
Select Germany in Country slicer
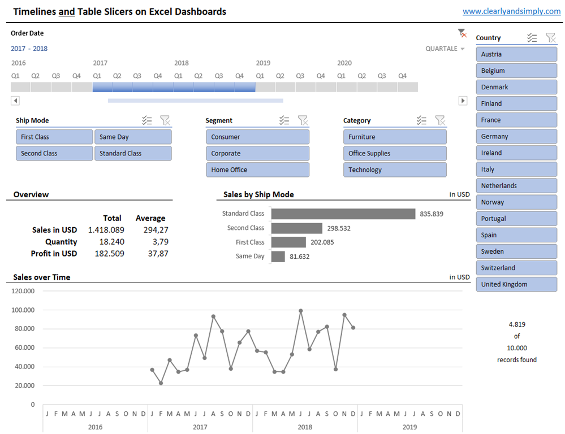click(516, 136)
